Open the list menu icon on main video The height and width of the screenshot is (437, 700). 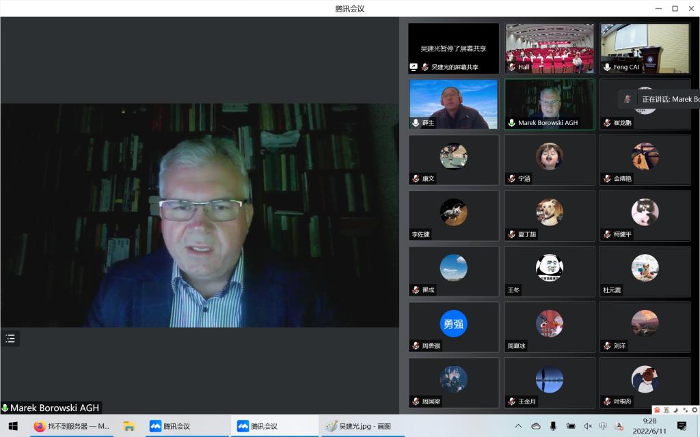10,338
